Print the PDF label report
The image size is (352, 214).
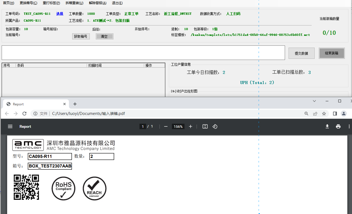tap(338, 126)
